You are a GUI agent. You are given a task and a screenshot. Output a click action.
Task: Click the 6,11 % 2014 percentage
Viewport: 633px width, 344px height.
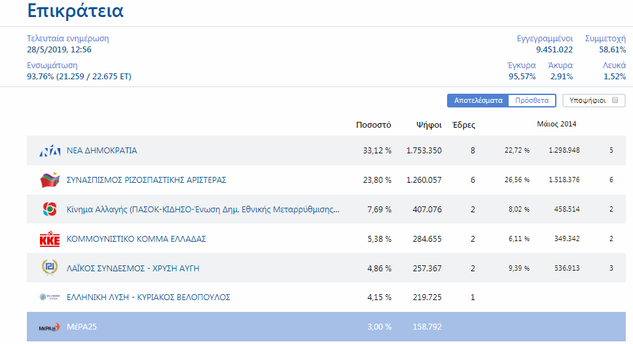click(x=518, y=239)
